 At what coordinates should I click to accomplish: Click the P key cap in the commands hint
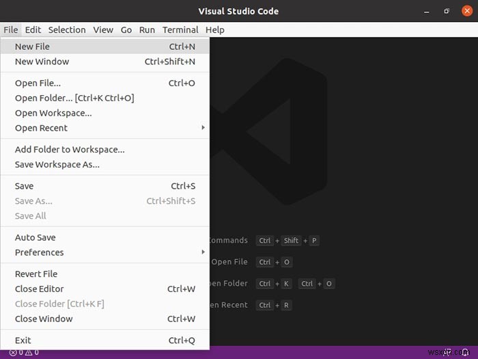click(x=314, y=241)
